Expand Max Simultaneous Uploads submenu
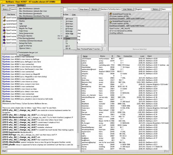Screen dimensions: 173x155 point(40,9)
